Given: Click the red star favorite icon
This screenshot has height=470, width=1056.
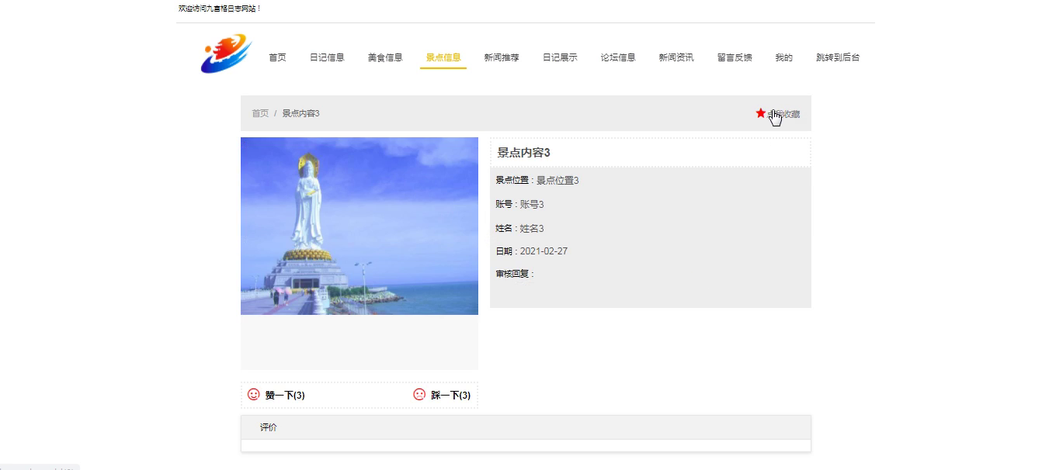Looking at the screenshot, I should [760, 113].
